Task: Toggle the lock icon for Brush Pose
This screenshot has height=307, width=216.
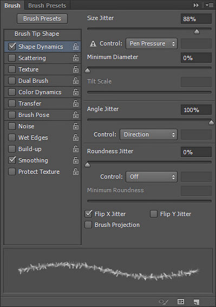Action: [76, 115]
